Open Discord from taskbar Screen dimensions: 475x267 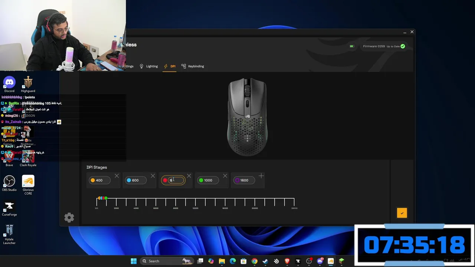pos(320,261)
